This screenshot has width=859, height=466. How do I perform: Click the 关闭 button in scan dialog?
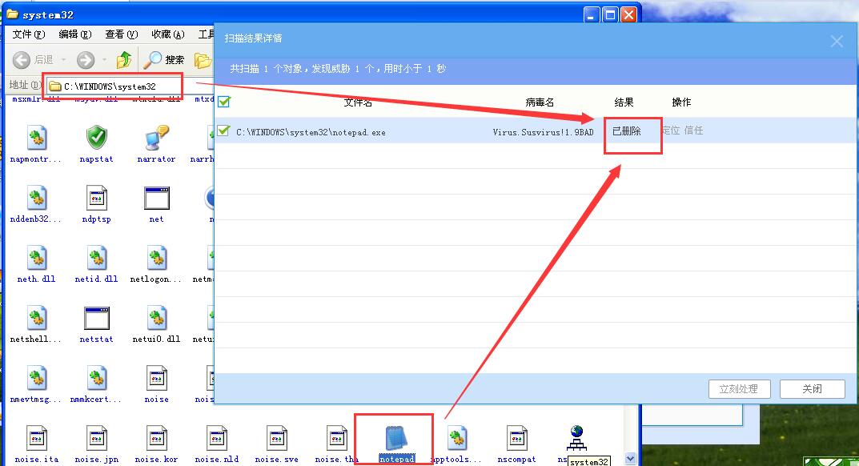point(812,388)
